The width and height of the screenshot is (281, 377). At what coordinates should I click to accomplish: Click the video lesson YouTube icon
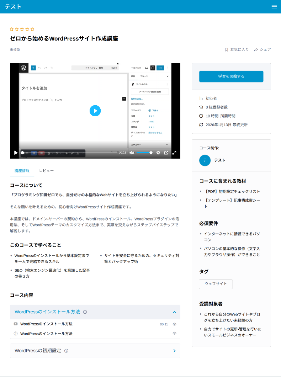tap(16, 324)
